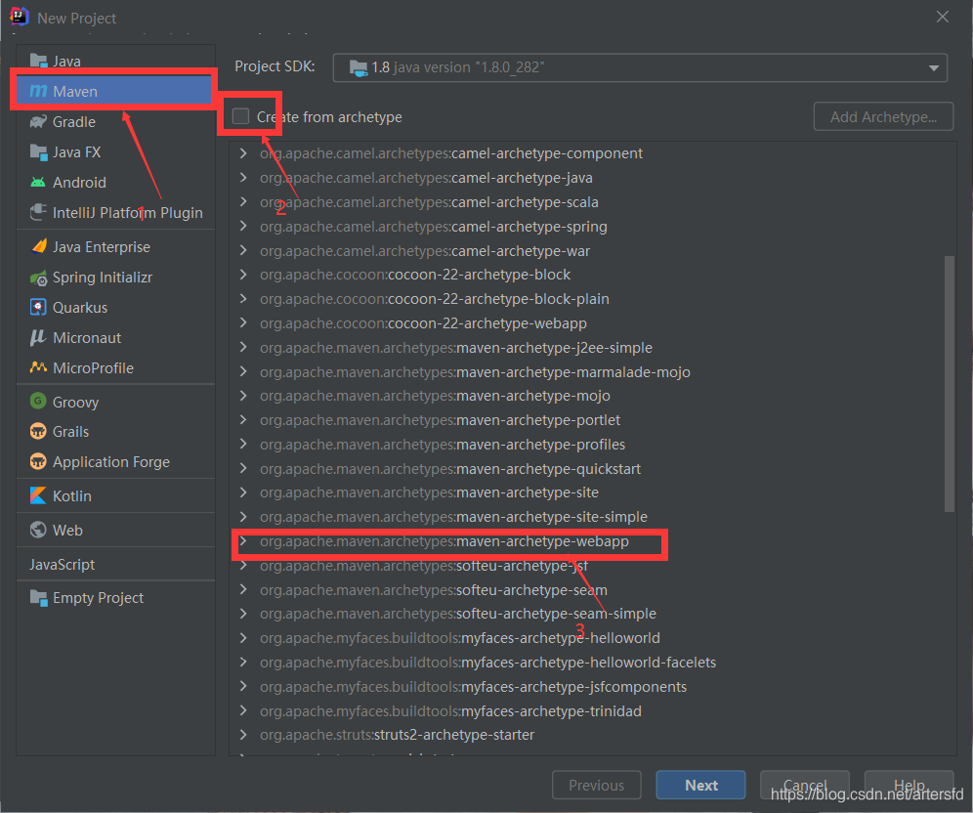Screen dimensions: 973x813
Task: Click the Kotlin K icon
Action: [38, 495]
